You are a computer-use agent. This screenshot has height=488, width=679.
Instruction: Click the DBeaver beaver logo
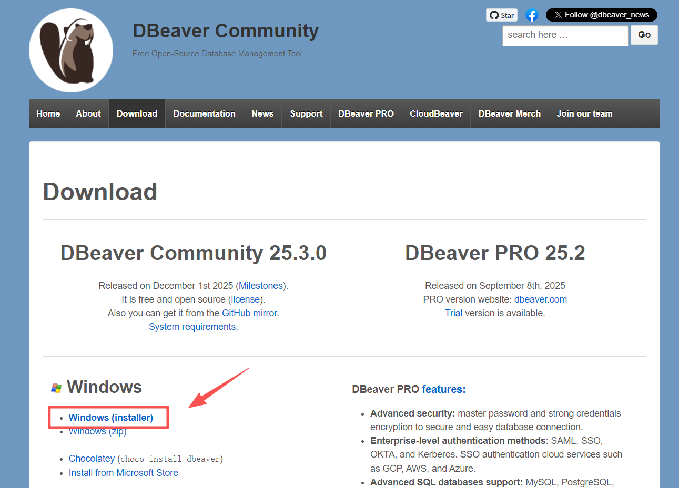tap(71, 50)
